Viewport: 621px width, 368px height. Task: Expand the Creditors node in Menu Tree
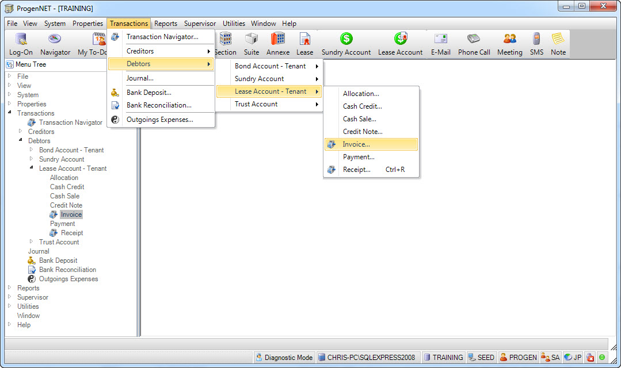point(21,131)
